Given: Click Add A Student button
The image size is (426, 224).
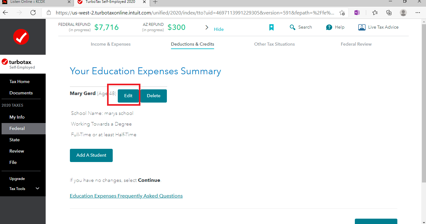Looking at the screenshot, I should point(91,155).
